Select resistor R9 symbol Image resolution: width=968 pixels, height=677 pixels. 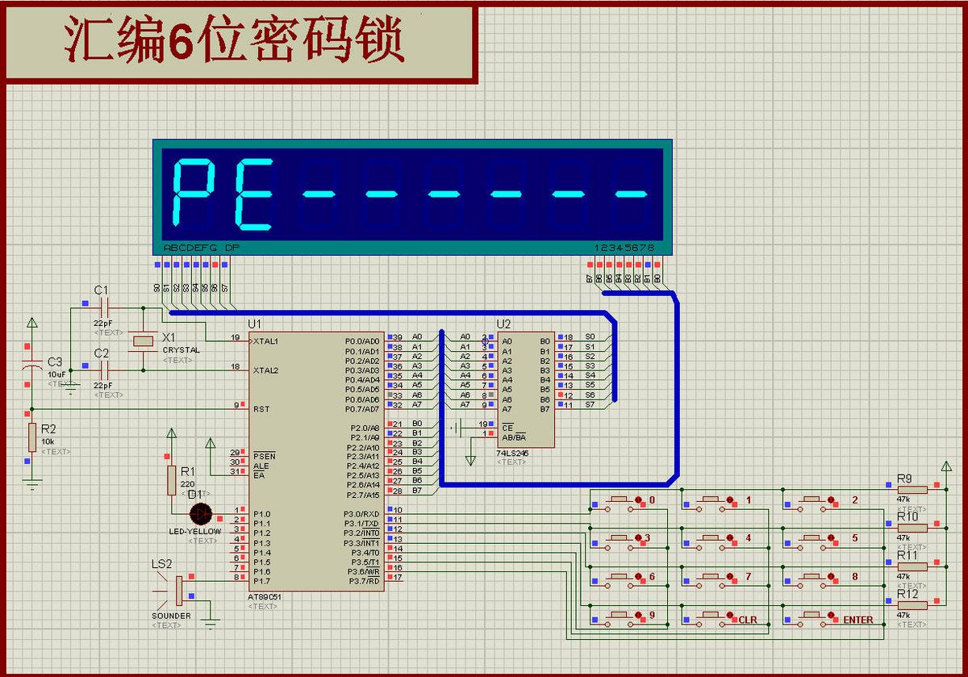click(x=912, y=488)
